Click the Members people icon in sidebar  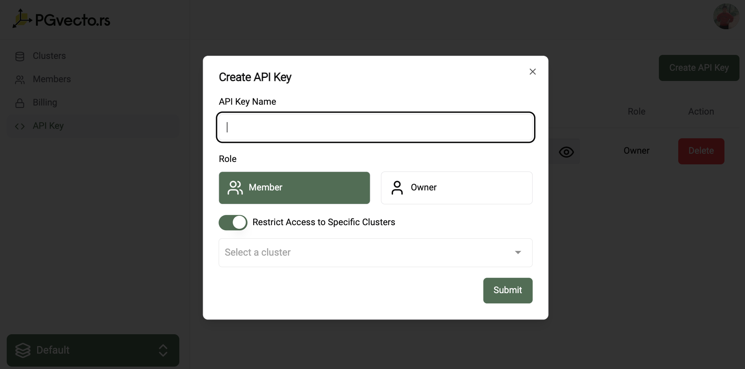(20, 80)
